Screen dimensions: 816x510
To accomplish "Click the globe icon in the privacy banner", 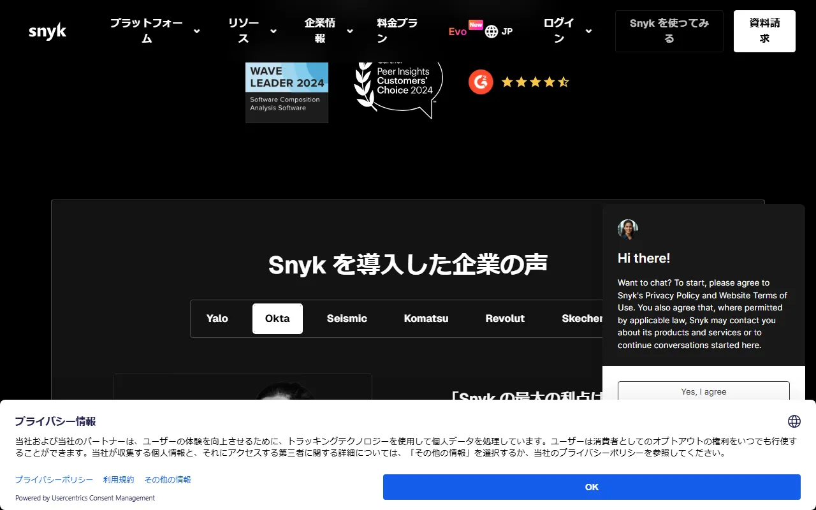I will [x=794, y=421].
